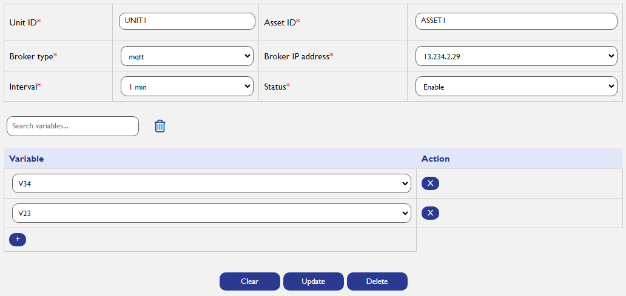Click the Asset ID input field
The image size is (626, 296).
tap(516, 21)
